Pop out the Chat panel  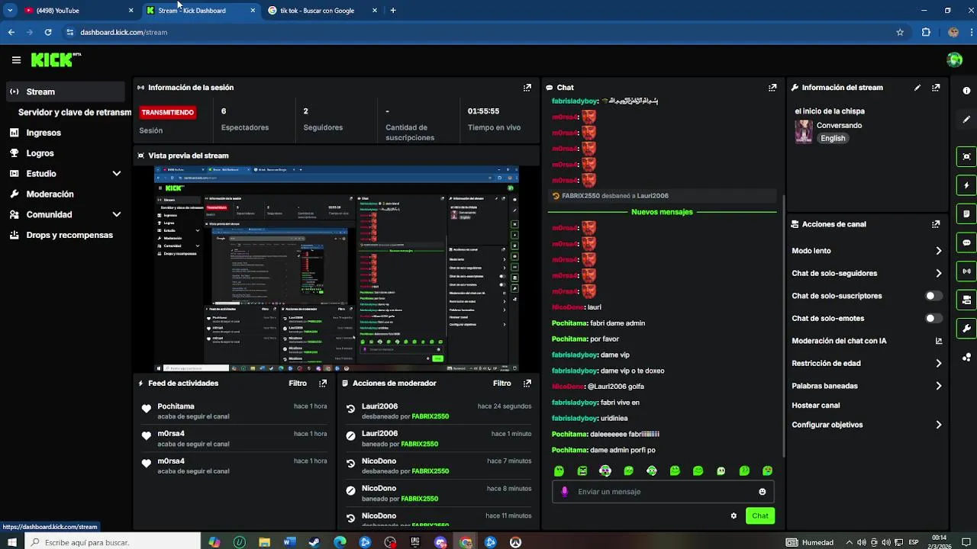(x=772, y=88)
